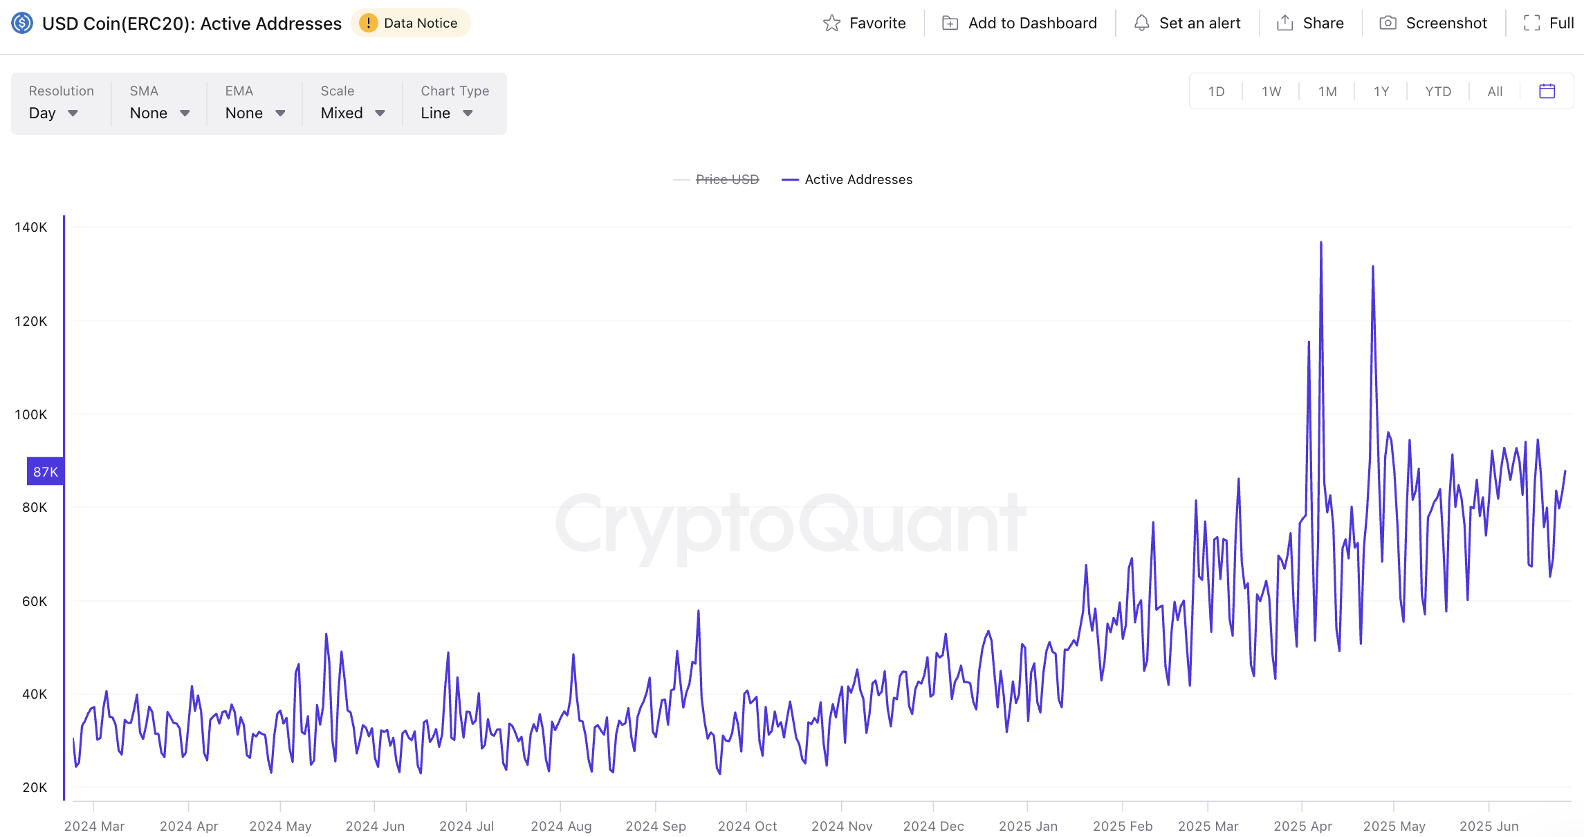Hide the Active Addresses series in legend

click(x=858, y=180)
